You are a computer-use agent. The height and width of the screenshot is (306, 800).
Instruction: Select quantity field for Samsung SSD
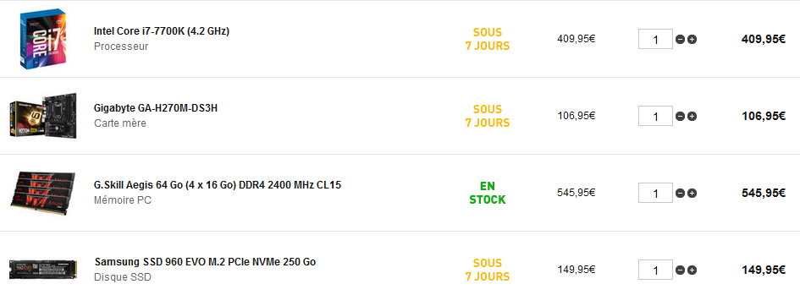[655, 270]
